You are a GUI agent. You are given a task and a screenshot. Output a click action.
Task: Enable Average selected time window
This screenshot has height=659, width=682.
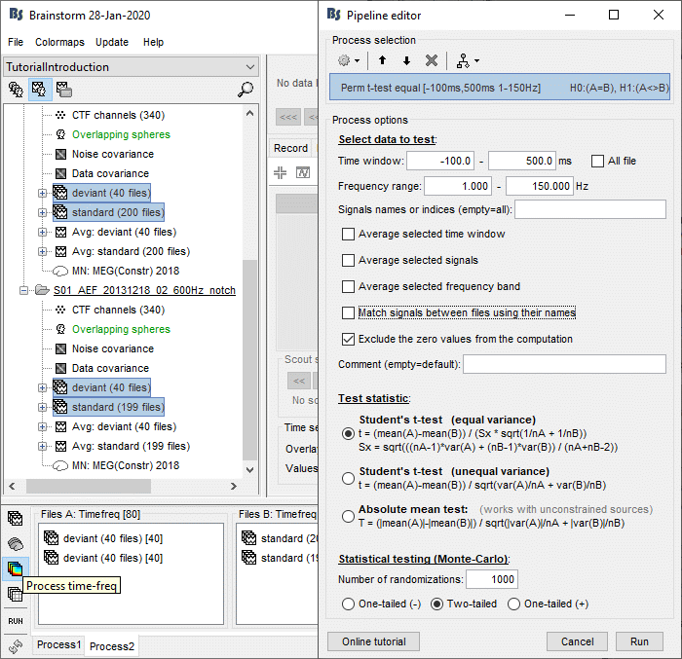[349, 235]
